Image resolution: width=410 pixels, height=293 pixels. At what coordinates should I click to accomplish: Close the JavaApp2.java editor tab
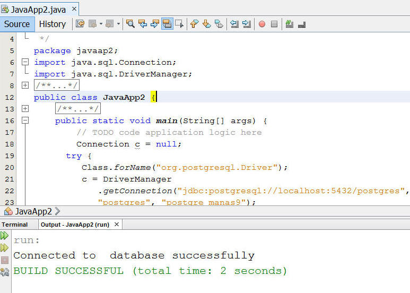(74, 9)
